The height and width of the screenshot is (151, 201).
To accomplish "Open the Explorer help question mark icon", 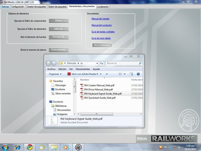I will (x=138, y=74).
